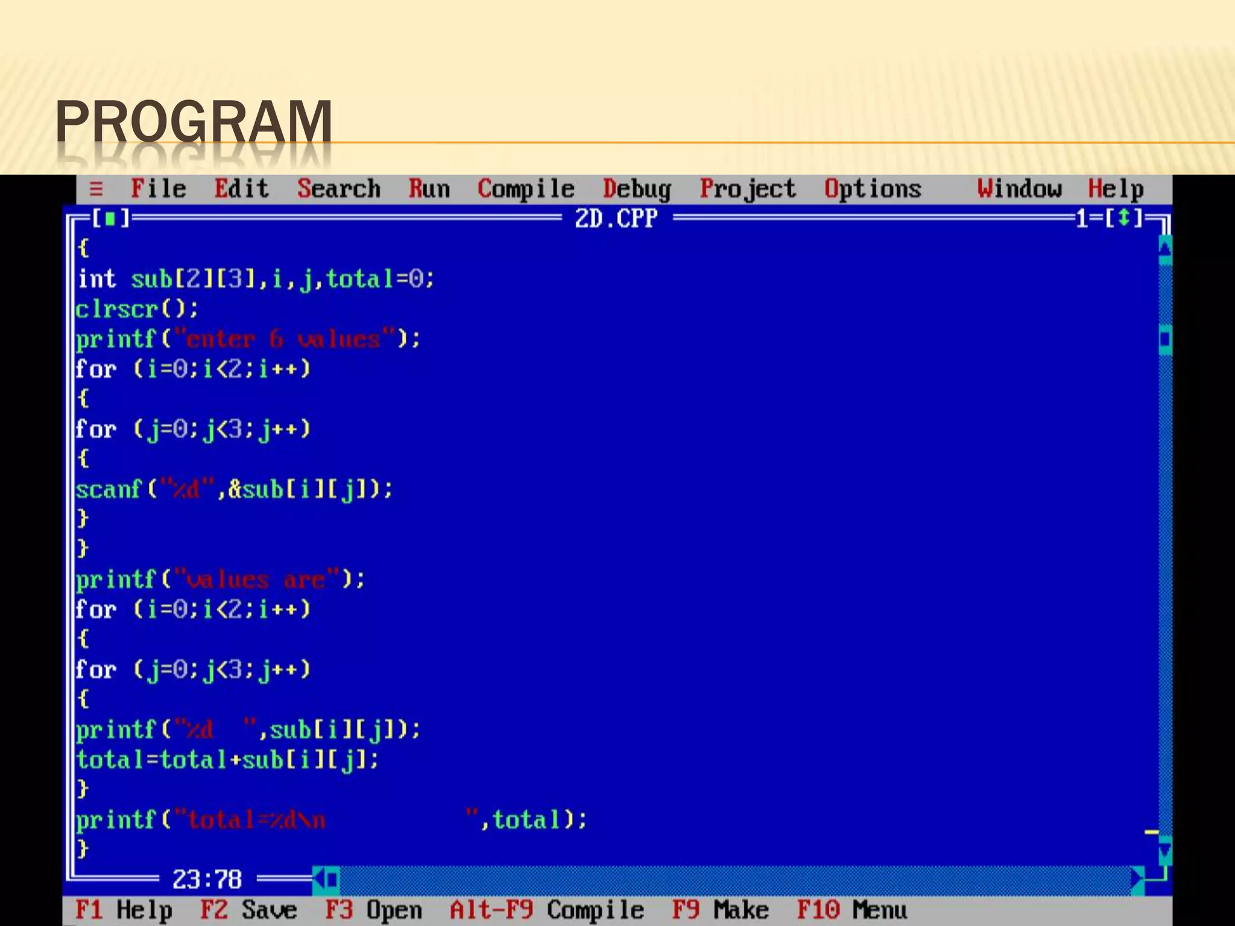Image resolution: width=1235 pixels, height=926 pixels.
Task: Click F3 Open in the status bar
Action: coord(373,910)
